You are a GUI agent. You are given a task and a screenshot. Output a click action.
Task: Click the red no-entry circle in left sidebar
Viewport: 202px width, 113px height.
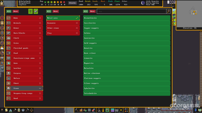(x=2, y=18)
